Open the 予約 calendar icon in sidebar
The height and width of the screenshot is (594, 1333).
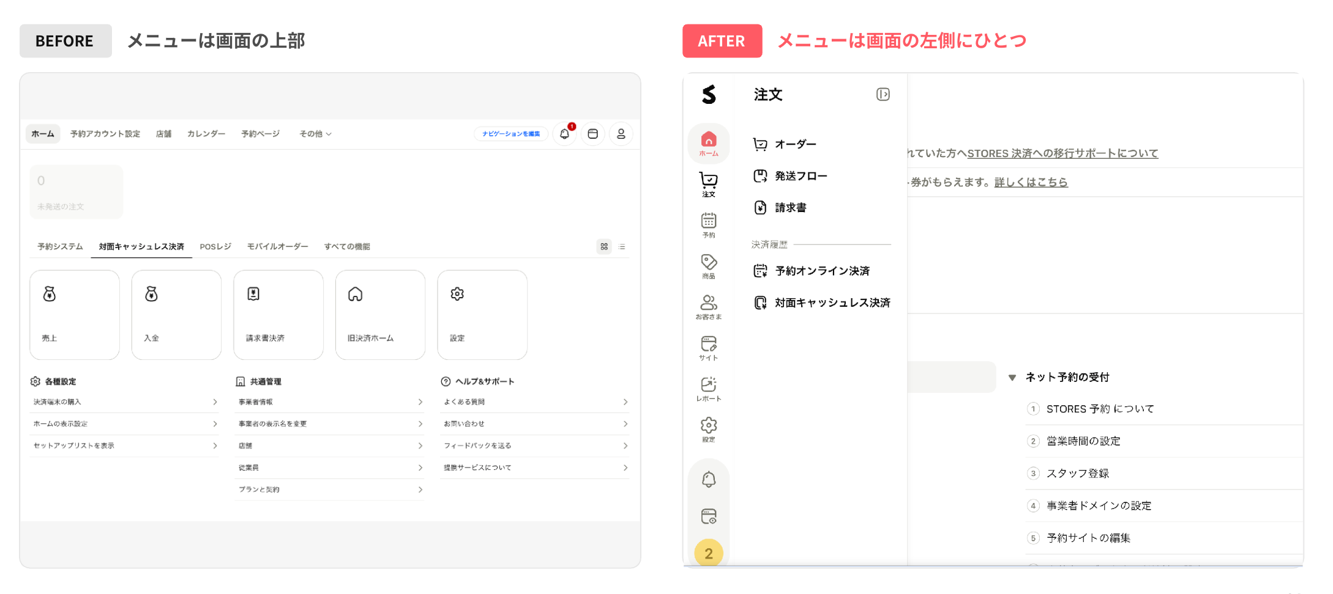[x=709, y=226]
